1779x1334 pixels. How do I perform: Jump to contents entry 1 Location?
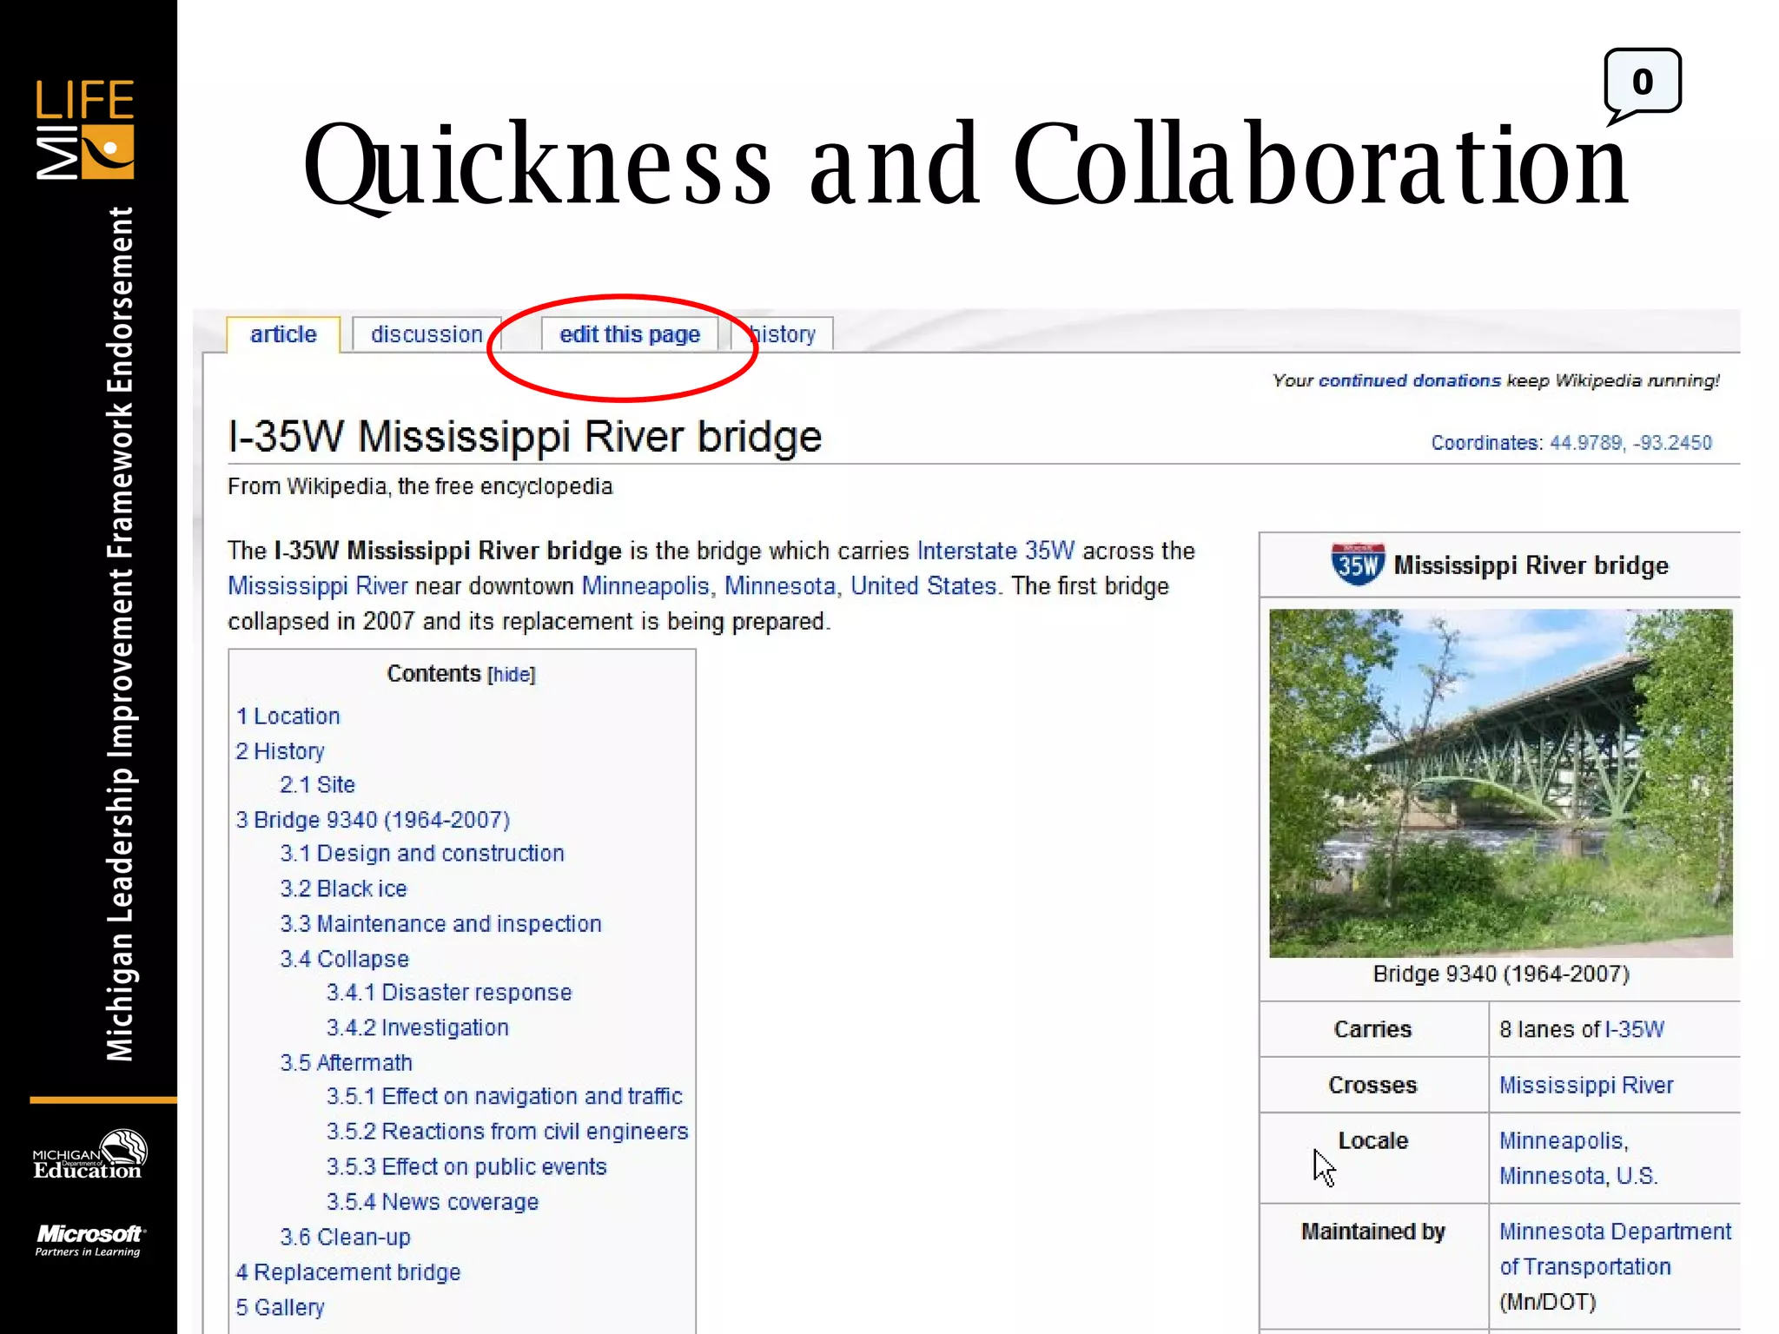[x=288, y=717]
